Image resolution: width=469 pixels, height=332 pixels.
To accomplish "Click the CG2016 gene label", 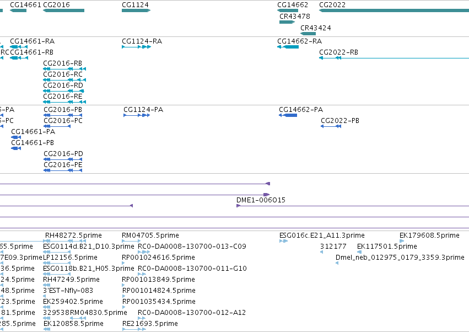I will coord(57,5).
